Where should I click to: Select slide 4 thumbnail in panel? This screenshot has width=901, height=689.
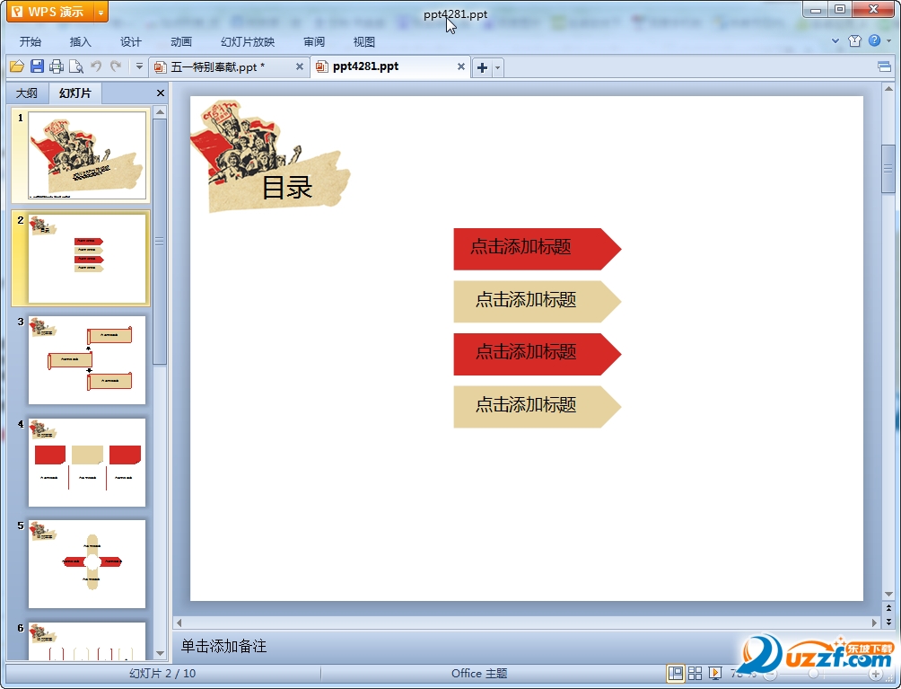pos(86,463)
